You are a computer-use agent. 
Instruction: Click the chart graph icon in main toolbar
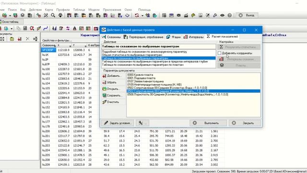click(x=113, y=15)
